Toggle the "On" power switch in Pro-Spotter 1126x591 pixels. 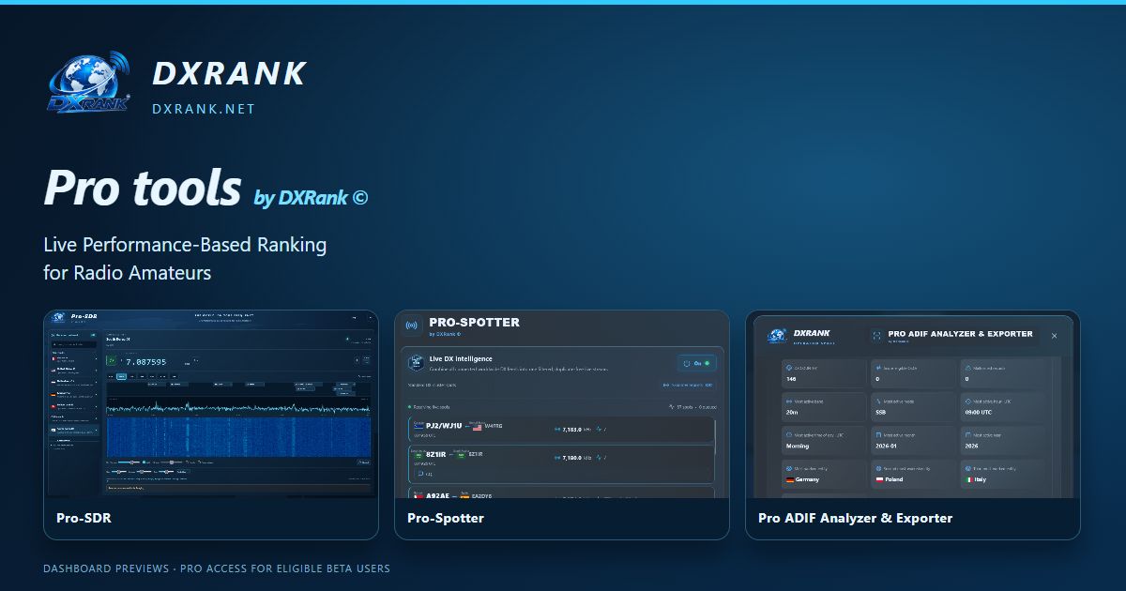(697, 363)
